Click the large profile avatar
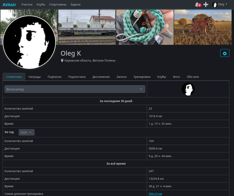Viewport: 234px width, 196px height. tap(29, 42)
